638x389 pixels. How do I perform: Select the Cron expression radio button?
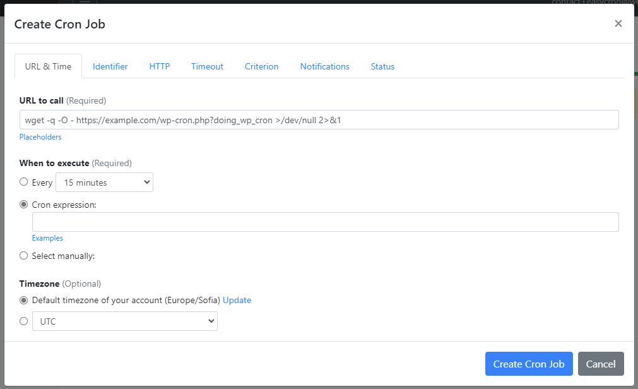(x=23, y=204)
